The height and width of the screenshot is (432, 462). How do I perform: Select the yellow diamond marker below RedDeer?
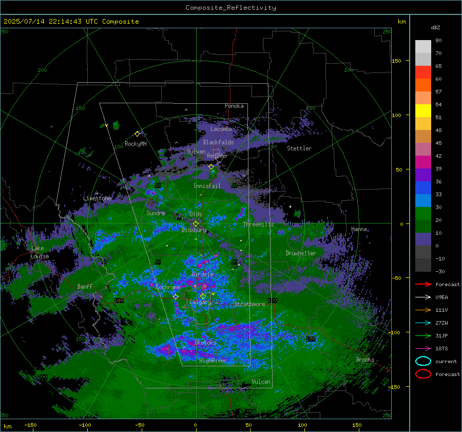211,167
